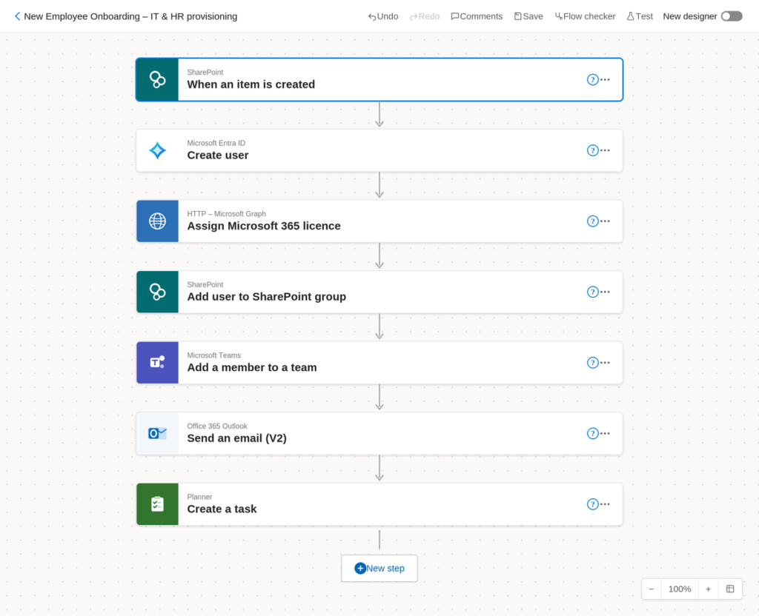Screen dimensions: 759x616
Task: Expand the Create user action card
Action: 379,150
